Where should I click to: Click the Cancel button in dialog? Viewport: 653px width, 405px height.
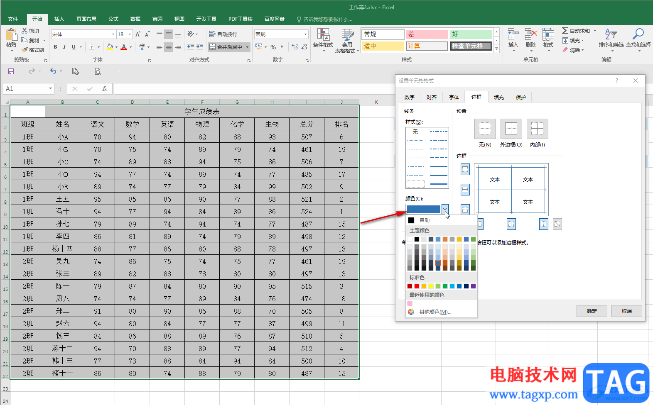[x=626, y=311]
